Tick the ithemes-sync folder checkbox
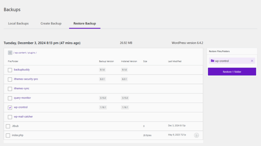This screenshot has width=261, height=146. coord(10,89)
